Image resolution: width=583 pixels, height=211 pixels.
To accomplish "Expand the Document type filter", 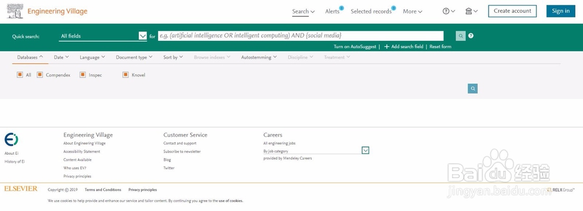I will (x=134, y=57).
